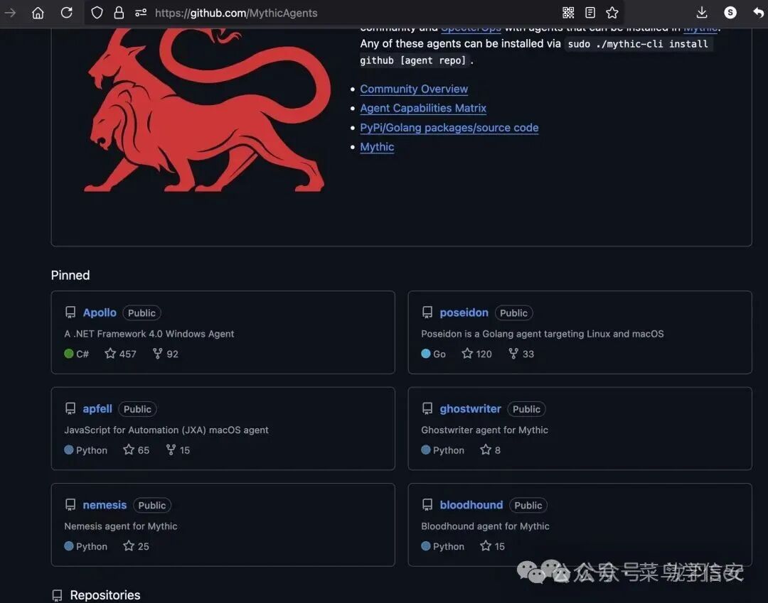Open the Community Overview link

(414, 88)
